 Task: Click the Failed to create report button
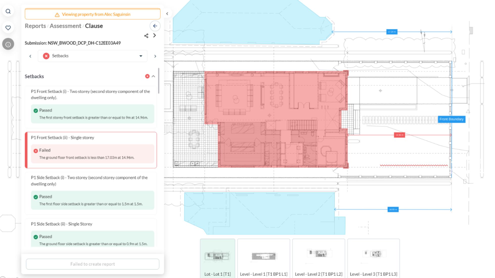[92, 264]
